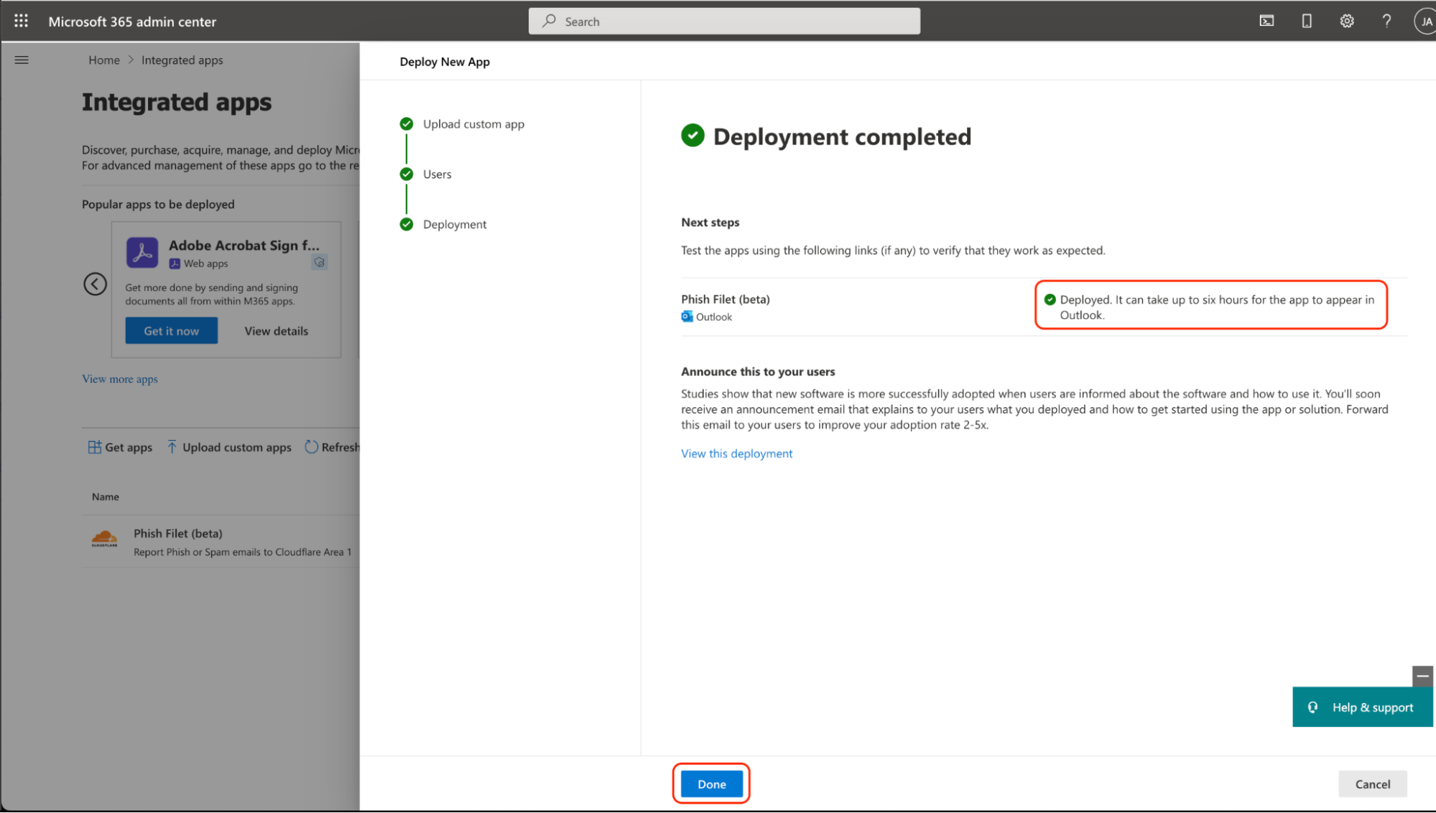Click the JA account avatar

pyautogui.click(x=1425, y=21)
